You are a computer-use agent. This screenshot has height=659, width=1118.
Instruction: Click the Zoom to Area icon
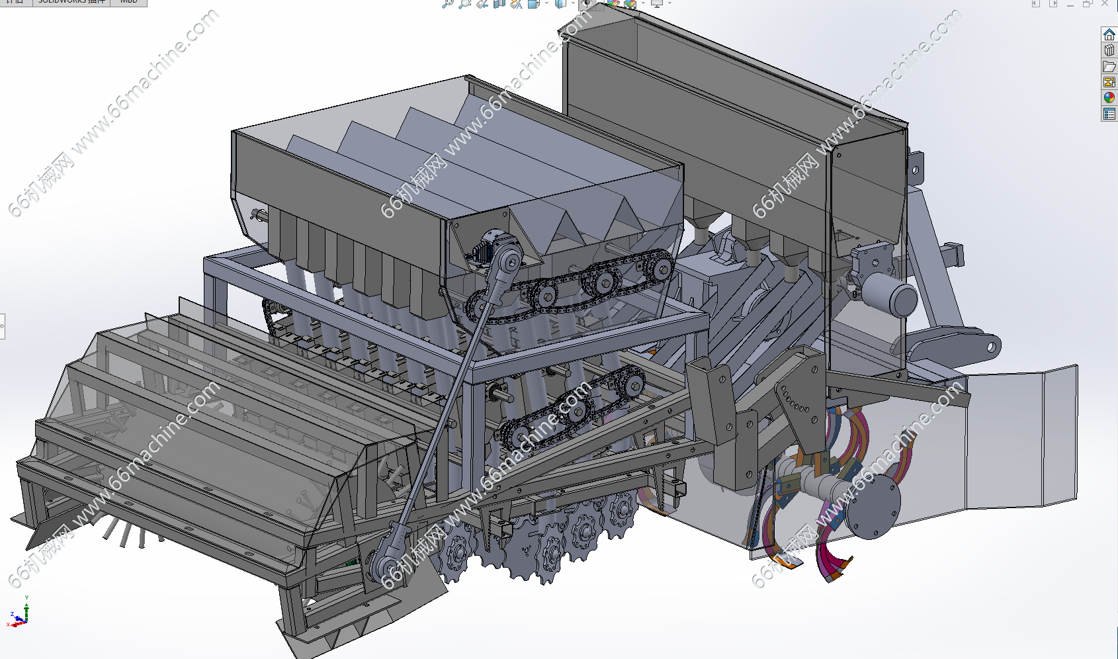click(x=465, y=3)
